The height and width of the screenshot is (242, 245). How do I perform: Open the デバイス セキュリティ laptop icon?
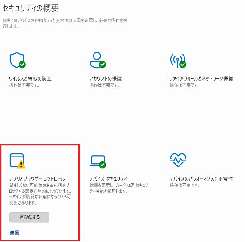(98, 162)
